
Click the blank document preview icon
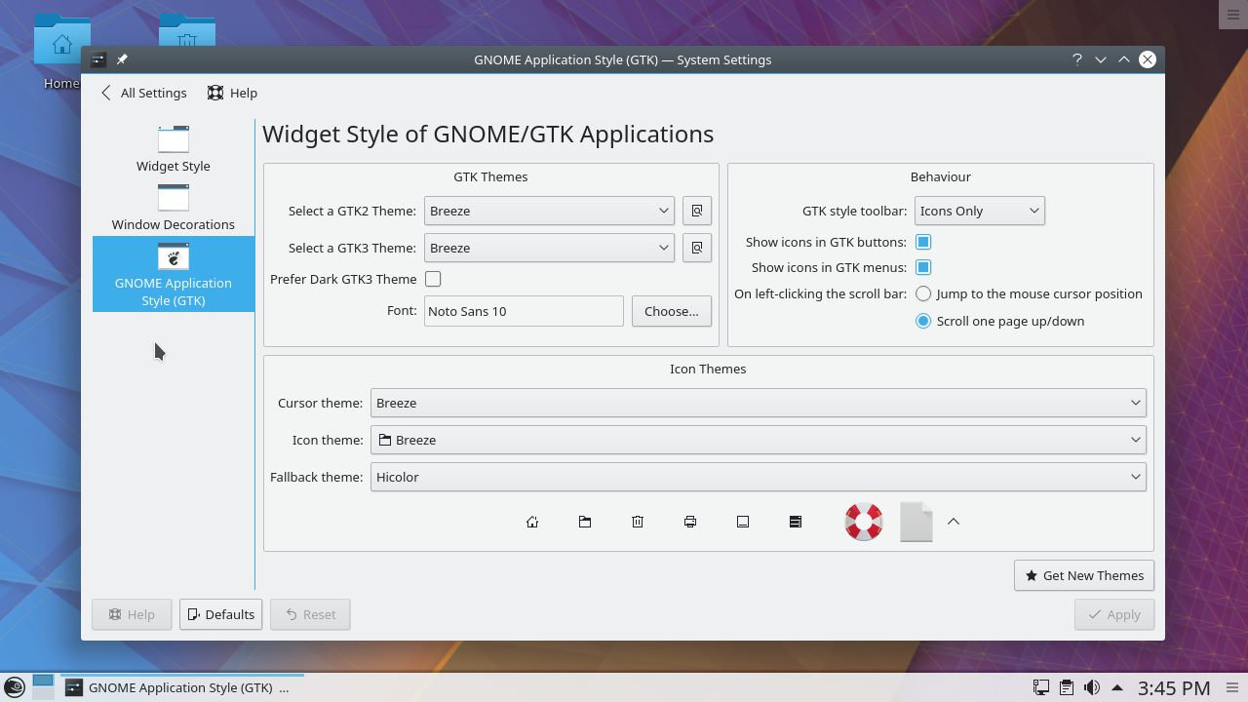coord(916,522)
